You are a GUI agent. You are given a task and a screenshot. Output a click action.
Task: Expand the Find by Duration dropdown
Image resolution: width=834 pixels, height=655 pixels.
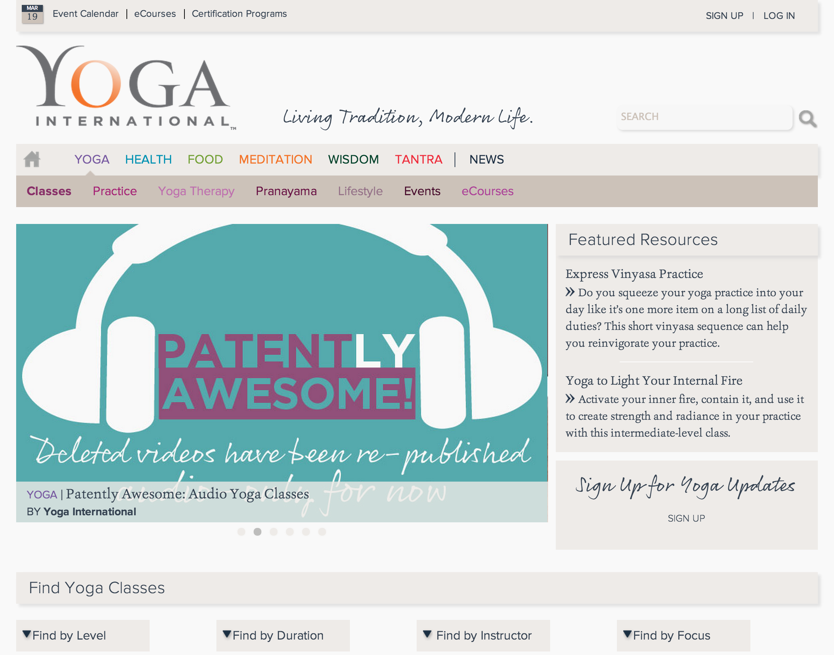click(283, 635)
